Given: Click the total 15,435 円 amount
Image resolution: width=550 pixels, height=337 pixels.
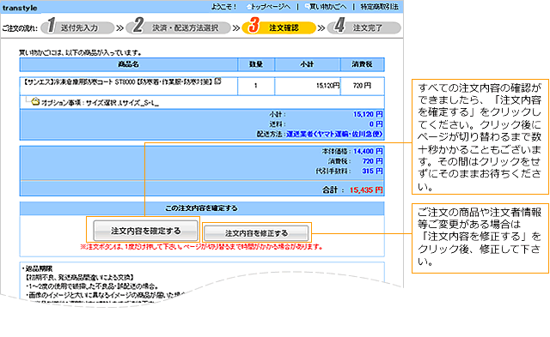Looking at the screenshot, I should coord(366,190).
